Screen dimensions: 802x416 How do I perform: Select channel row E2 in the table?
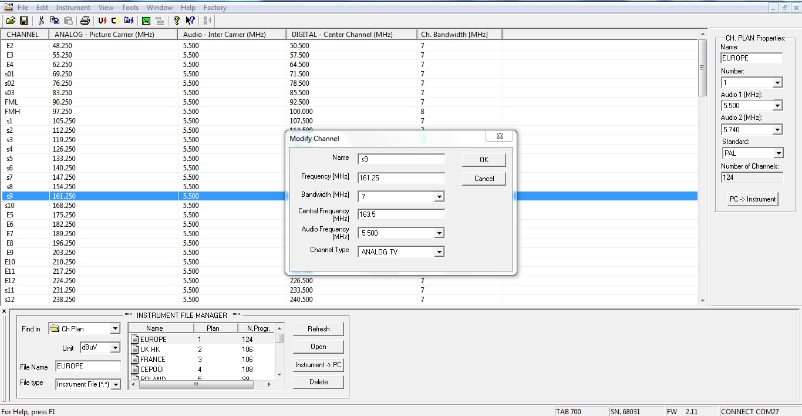click(350, 46)
